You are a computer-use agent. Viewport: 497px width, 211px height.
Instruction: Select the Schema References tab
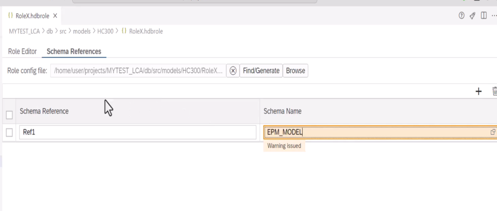(74, 51)
